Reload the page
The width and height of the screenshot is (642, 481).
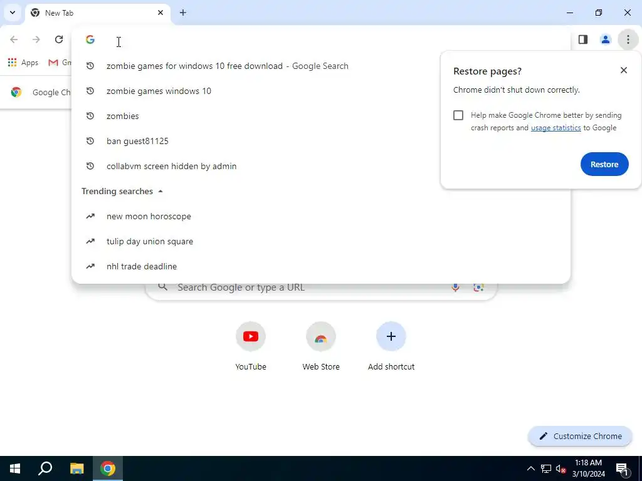point(59,39)
